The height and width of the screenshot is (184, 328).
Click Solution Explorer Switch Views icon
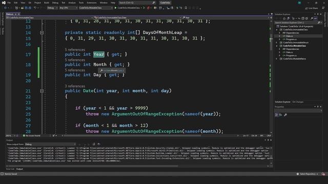pyautogui.click(x=288, y=18)
